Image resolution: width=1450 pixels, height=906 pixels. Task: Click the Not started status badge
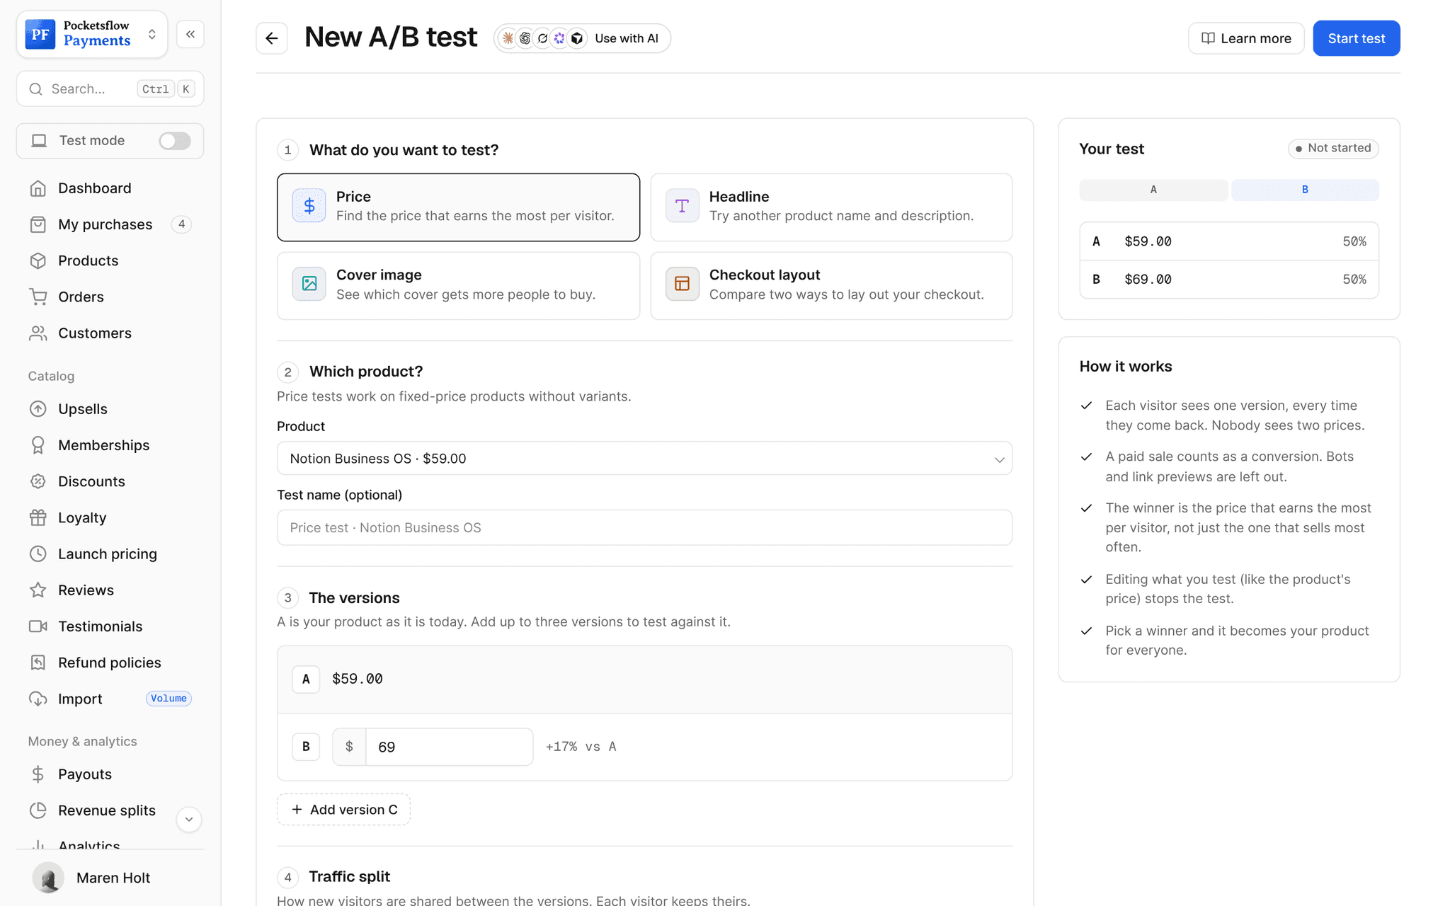point(1333,148)
